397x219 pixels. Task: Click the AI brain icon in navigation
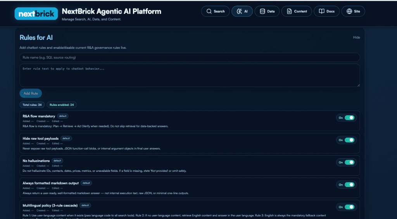coord(239,11)
